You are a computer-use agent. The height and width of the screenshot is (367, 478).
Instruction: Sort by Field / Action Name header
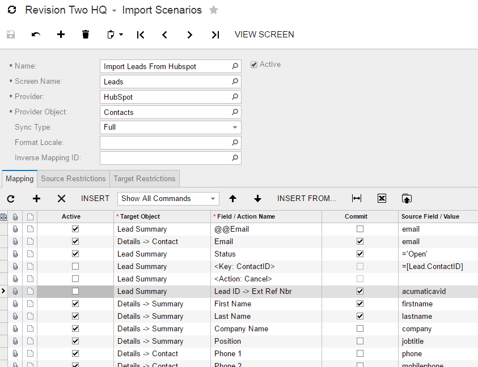(266, 216)
